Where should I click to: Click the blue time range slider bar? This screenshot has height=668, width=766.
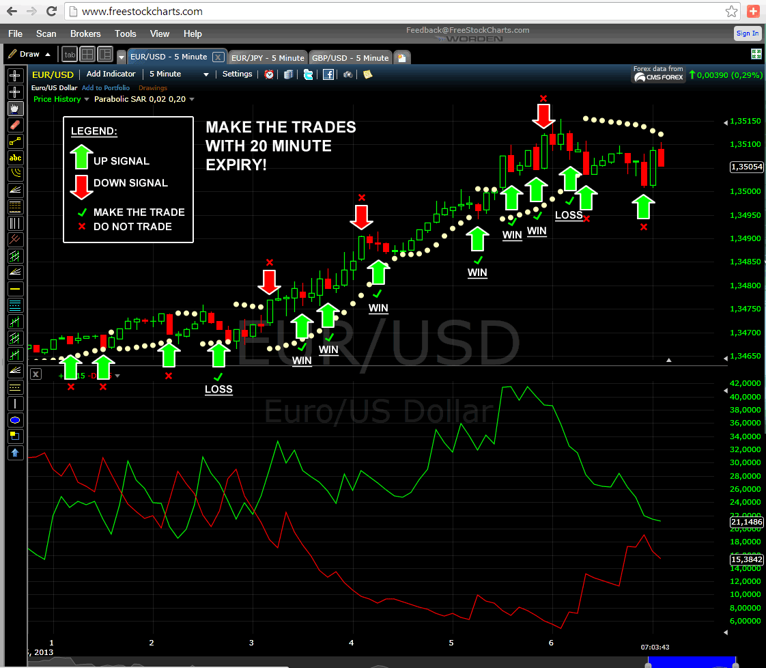click(692, 663)
